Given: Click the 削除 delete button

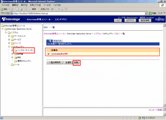Looking at the screenshot, I should coord(76,63).
